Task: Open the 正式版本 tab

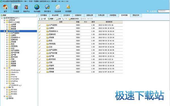Action: point(67,15)
